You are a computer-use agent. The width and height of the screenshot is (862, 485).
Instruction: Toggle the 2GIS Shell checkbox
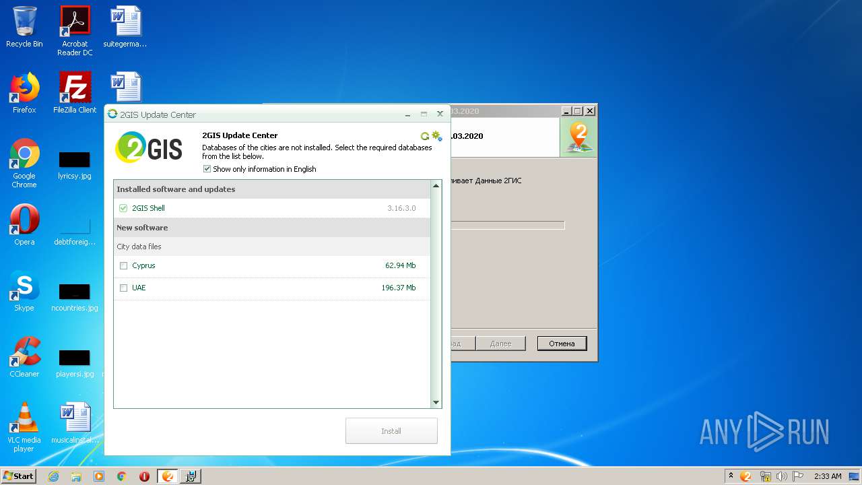click(123, 208)
